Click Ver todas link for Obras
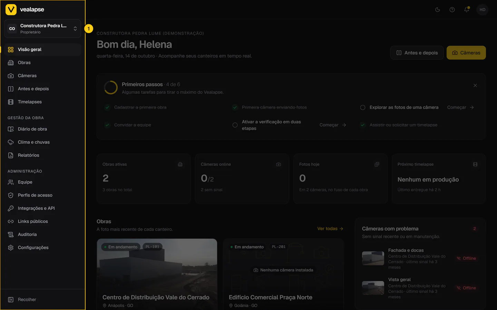 [x=330, y=229]
